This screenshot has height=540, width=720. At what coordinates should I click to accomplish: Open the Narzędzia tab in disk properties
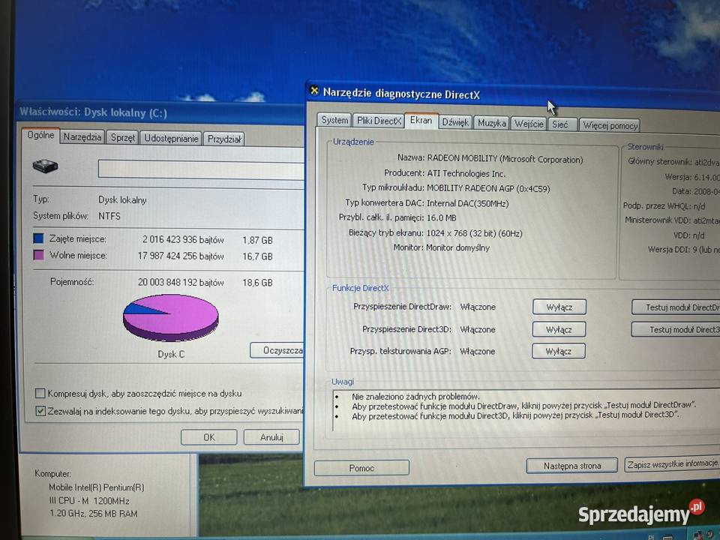(82, 136)
